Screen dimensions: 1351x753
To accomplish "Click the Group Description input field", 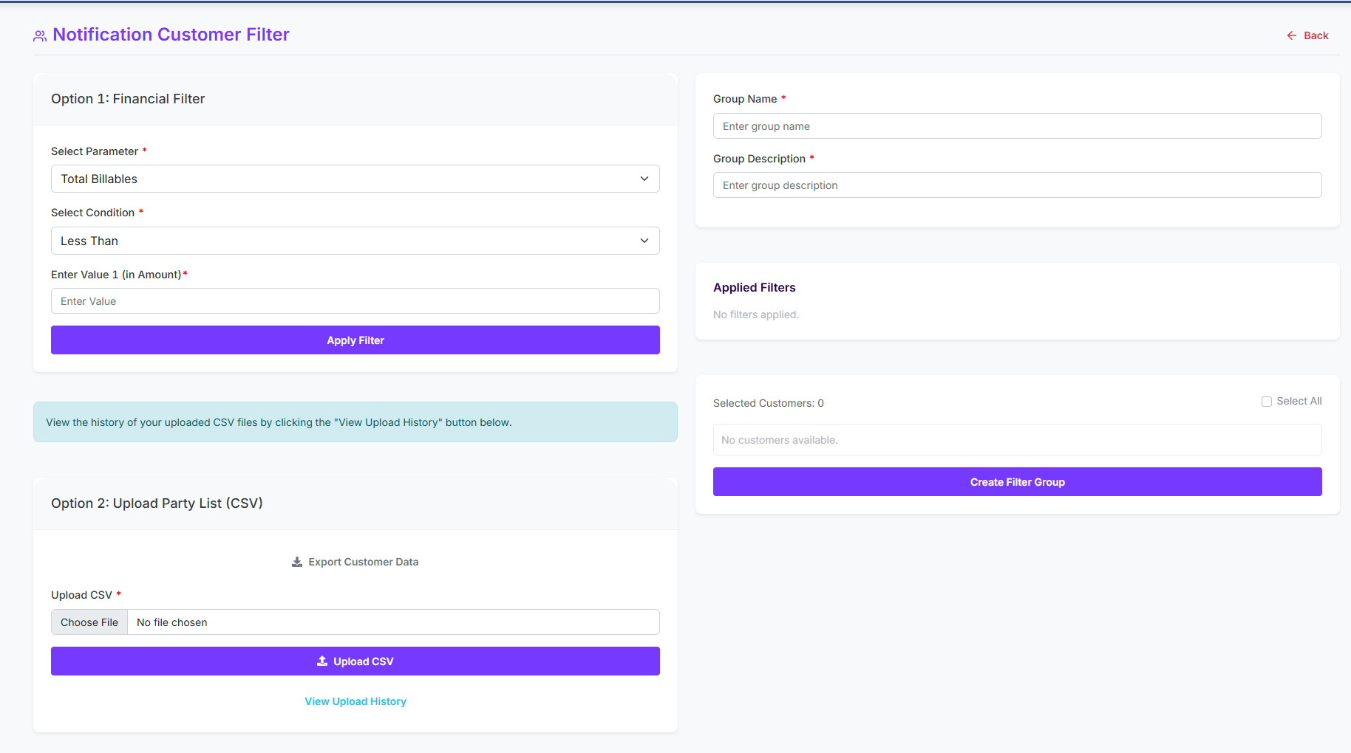I will coord(1018,185).
